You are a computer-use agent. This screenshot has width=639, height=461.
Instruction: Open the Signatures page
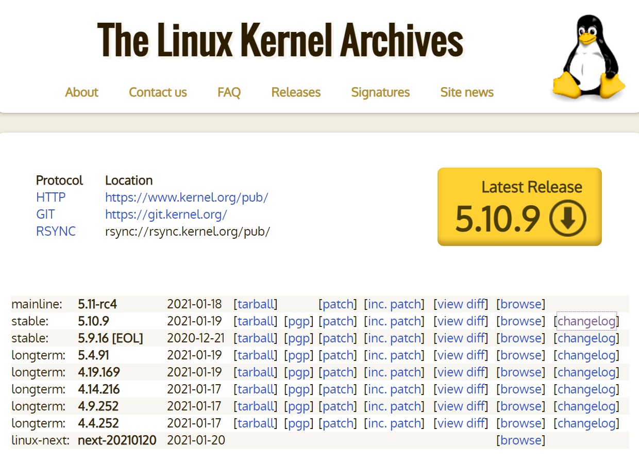pos(380,92)
